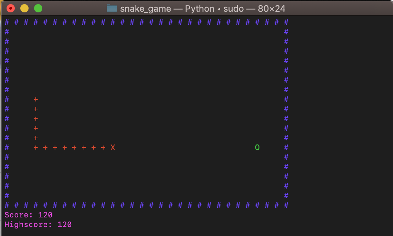393x236 pixels.
Task: Click the bottom-right corner wall hash
Action: [286, 205]
